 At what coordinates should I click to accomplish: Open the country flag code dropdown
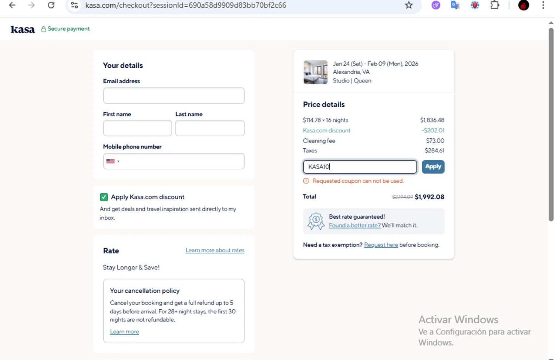(113, 161)
